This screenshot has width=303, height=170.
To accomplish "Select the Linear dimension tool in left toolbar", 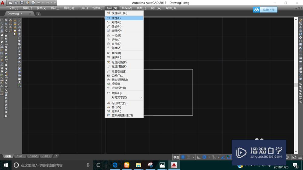I will pyautogui.click(x=2, y=20).
